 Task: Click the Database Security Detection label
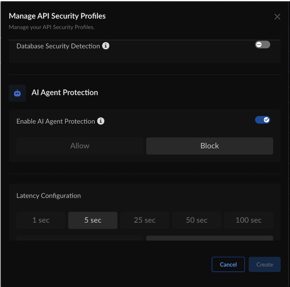(58, 46)
